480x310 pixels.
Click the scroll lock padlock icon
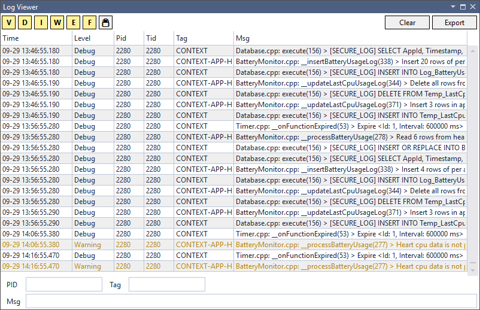tap(105, 23)
